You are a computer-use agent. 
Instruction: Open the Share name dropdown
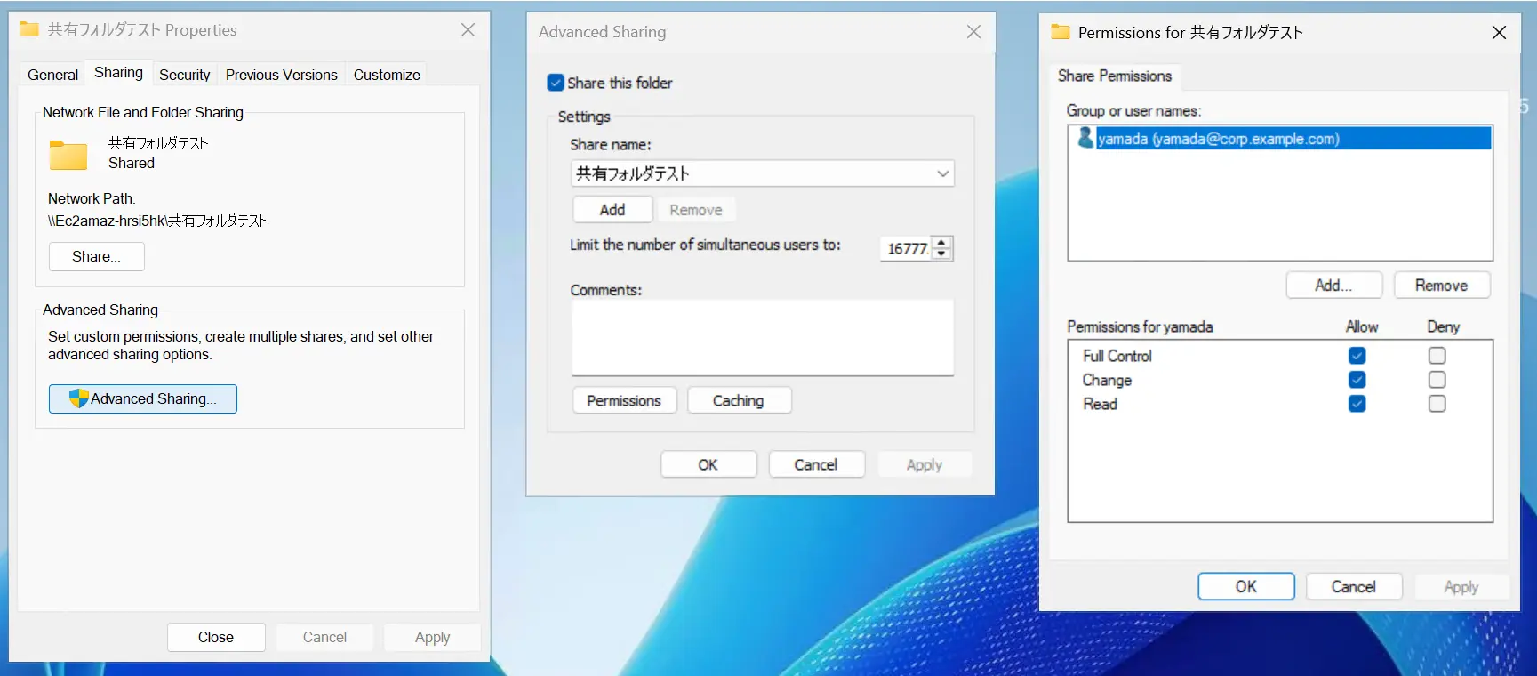pos(942,173)
